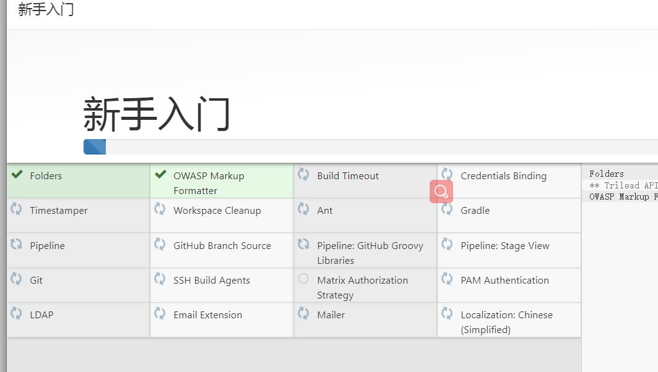
Task: Click the spinner icon beside SSH Build Agents
Action: [160, 279]
